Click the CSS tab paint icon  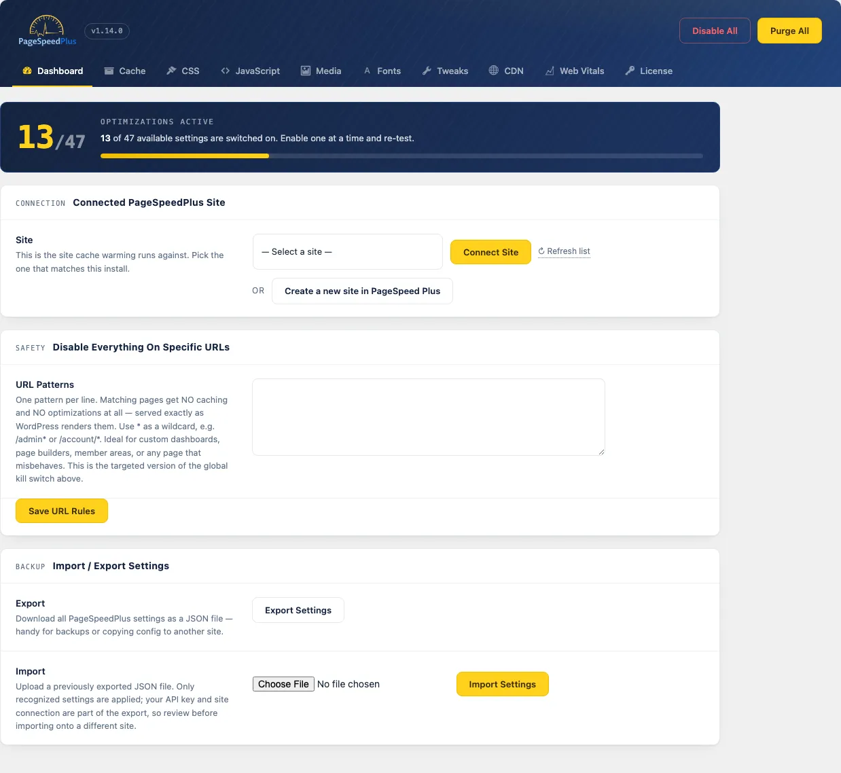171,71
